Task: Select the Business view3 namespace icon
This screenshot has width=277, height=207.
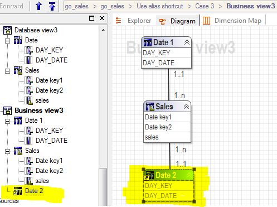Action: (8, 110)
